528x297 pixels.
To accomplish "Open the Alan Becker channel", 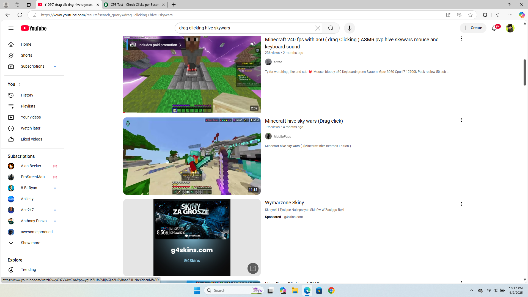I will tap(33, 166).
